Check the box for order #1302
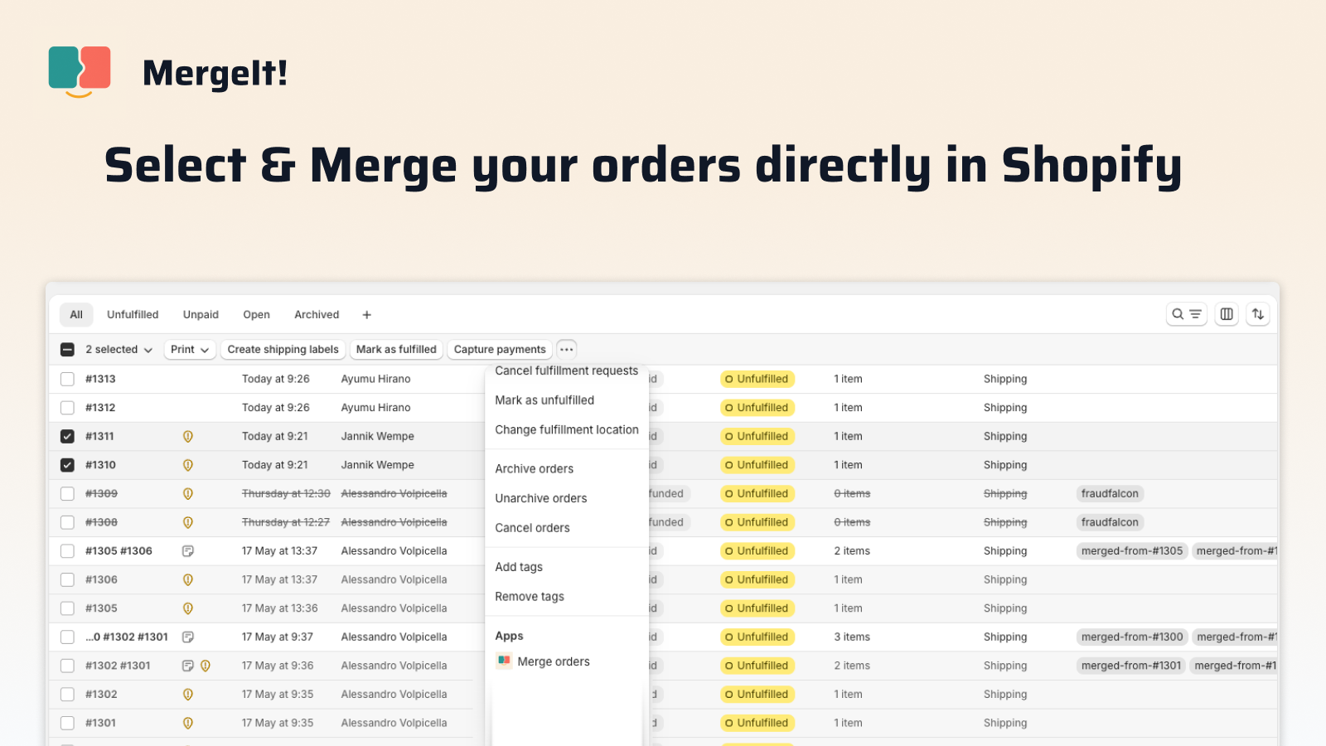The height and width of the screenshot is (746, 1326). pos(67,695)
